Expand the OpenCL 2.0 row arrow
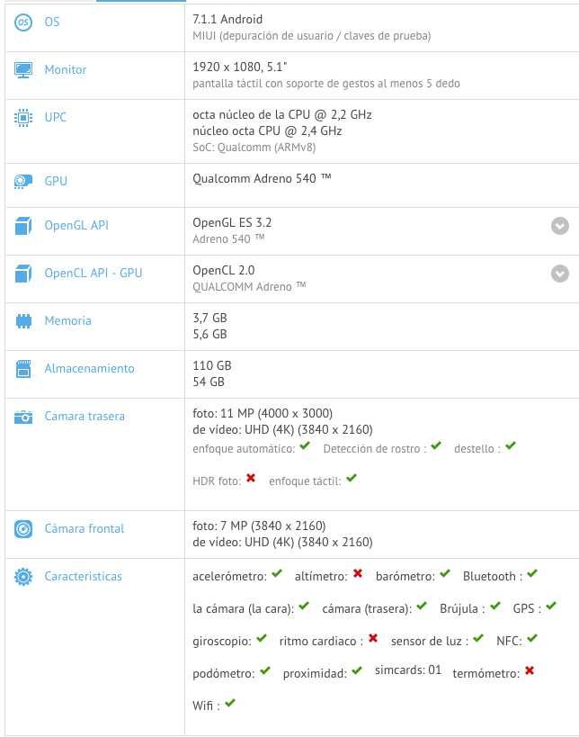 pyautogui.click(x=560, y=274)
